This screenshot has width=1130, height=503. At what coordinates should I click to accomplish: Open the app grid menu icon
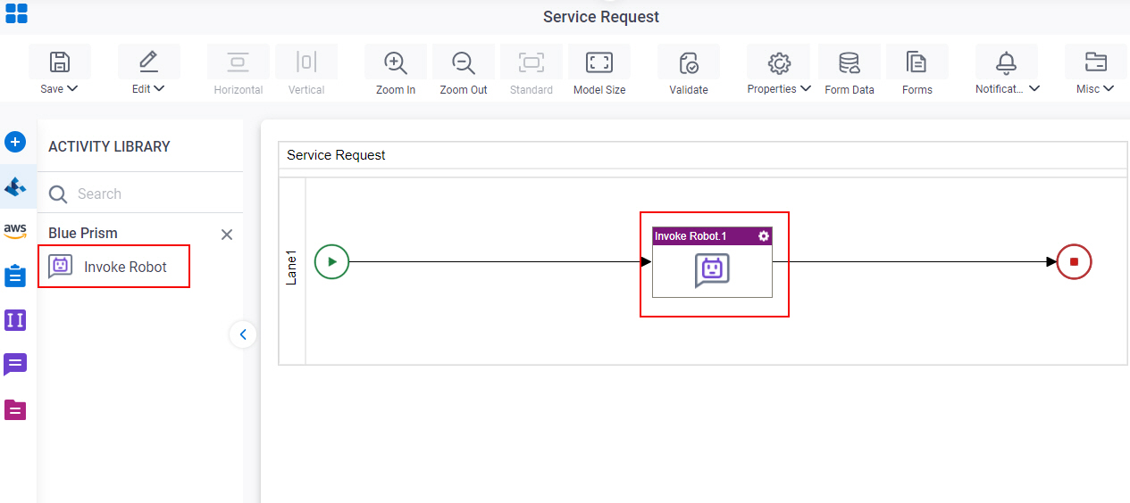click(x=16, y=12)
